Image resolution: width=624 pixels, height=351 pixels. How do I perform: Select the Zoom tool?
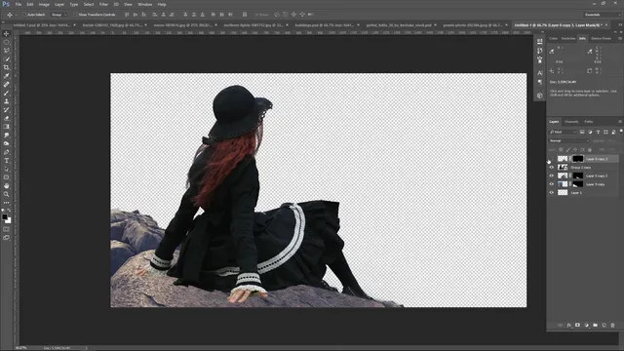click(7, 194)
